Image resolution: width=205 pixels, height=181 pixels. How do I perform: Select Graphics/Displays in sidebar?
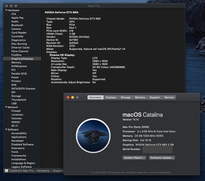(22, 59)
